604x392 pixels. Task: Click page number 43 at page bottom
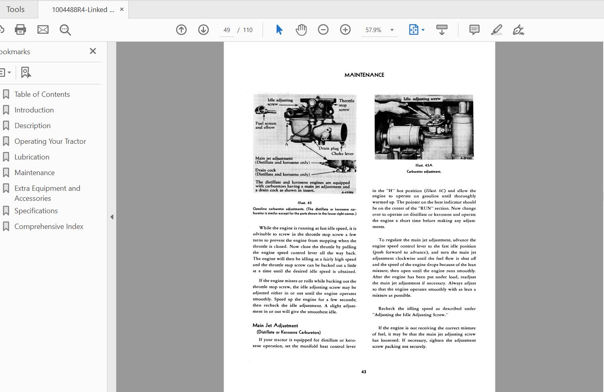click(x=364, y=372)
